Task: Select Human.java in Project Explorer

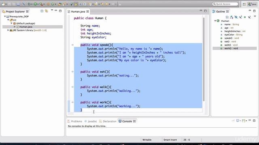Action: point(26,27)
